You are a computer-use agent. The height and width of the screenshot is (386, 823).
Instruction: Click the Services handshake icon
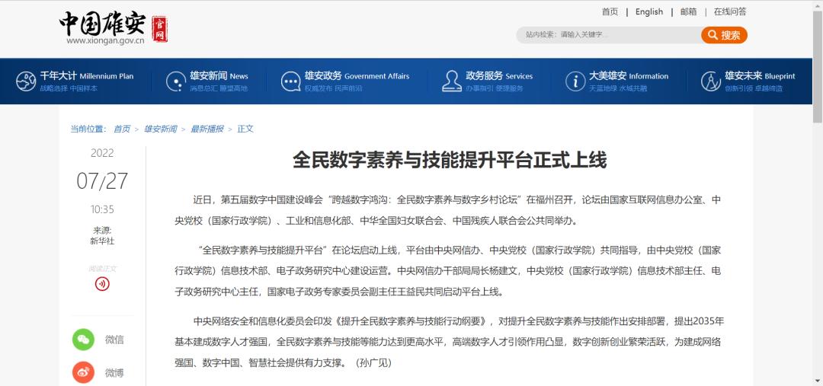(x=450, y=81)
